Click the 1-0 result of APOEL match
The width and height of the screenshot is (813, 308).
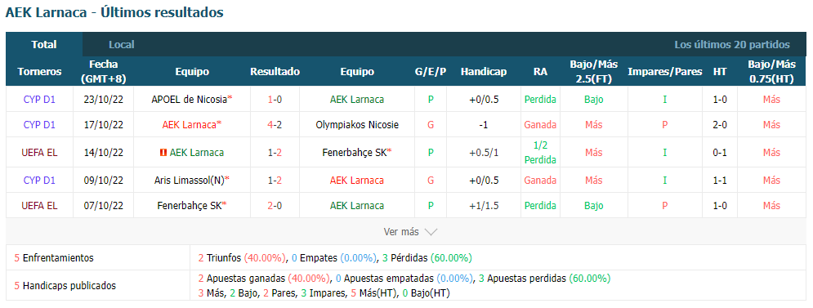275,99
